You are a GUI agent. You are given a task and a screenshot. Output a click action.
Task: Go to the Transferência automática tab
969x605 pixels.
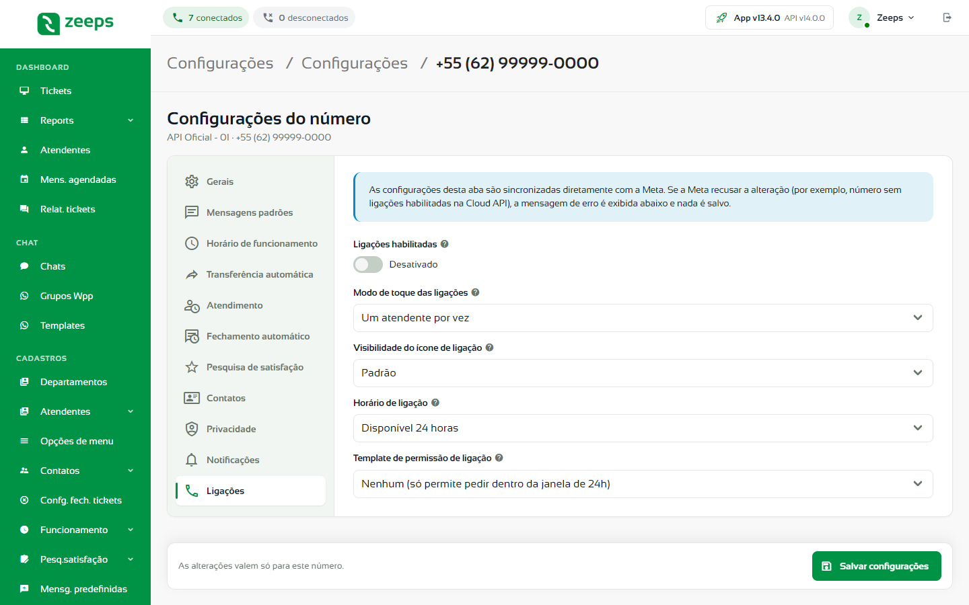pos(250,274)
